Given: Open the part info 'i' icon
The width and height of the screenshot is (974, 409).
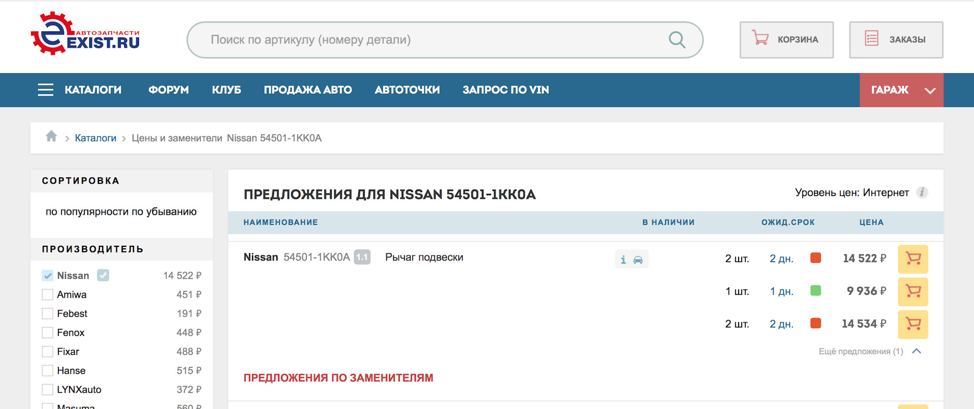Looking at the screenshot, I should [623, 259].
